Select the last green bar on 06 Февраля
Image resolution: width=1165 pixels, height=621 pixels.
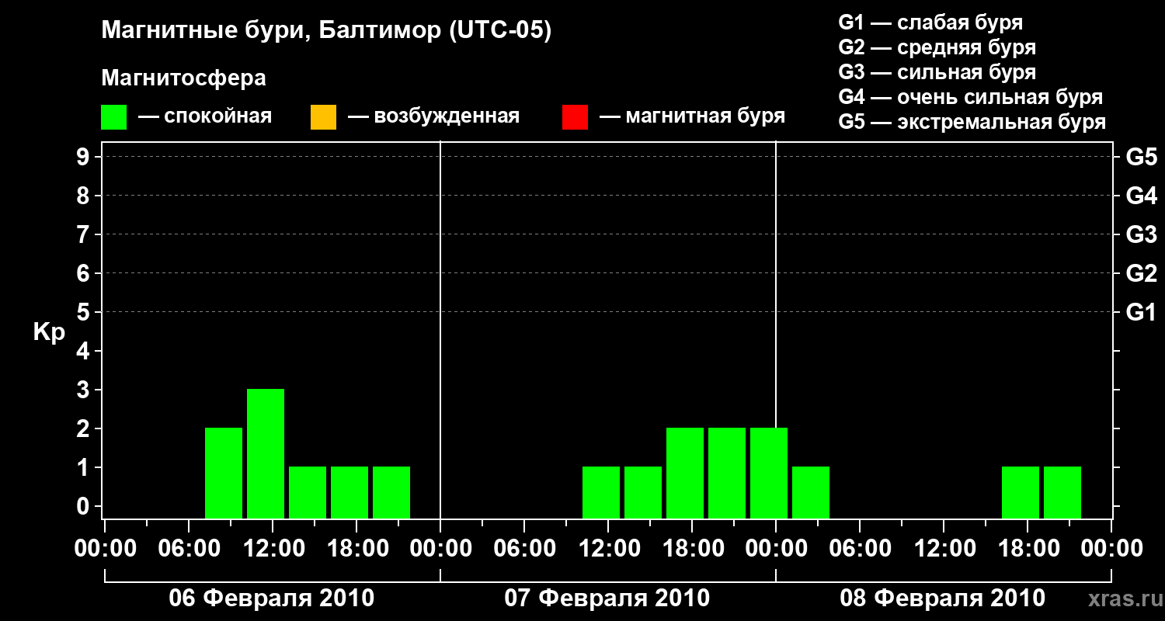(x=391, y=492)
